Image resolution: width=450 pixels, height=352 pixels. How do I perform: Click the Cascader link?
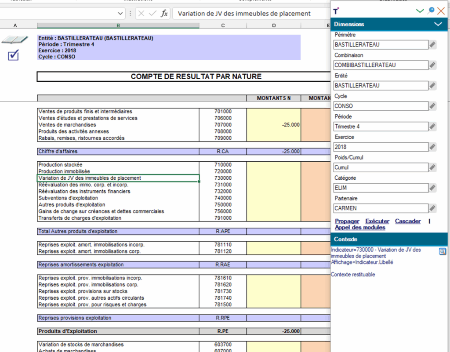click(x=408, y=221)
